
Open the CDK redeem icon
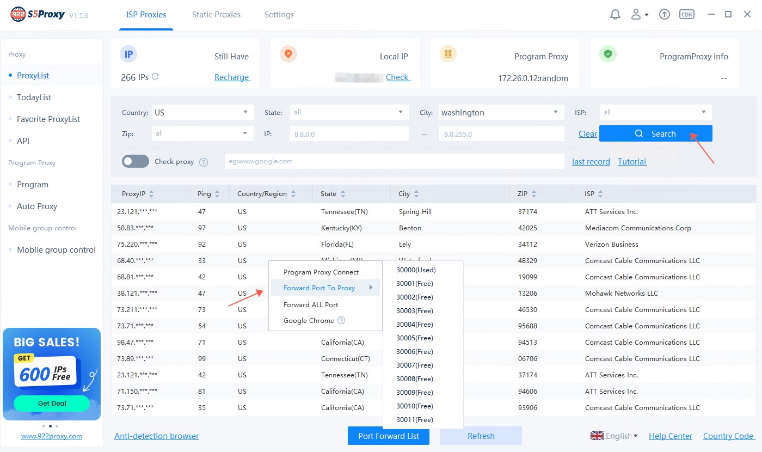(x=687, y=15)
